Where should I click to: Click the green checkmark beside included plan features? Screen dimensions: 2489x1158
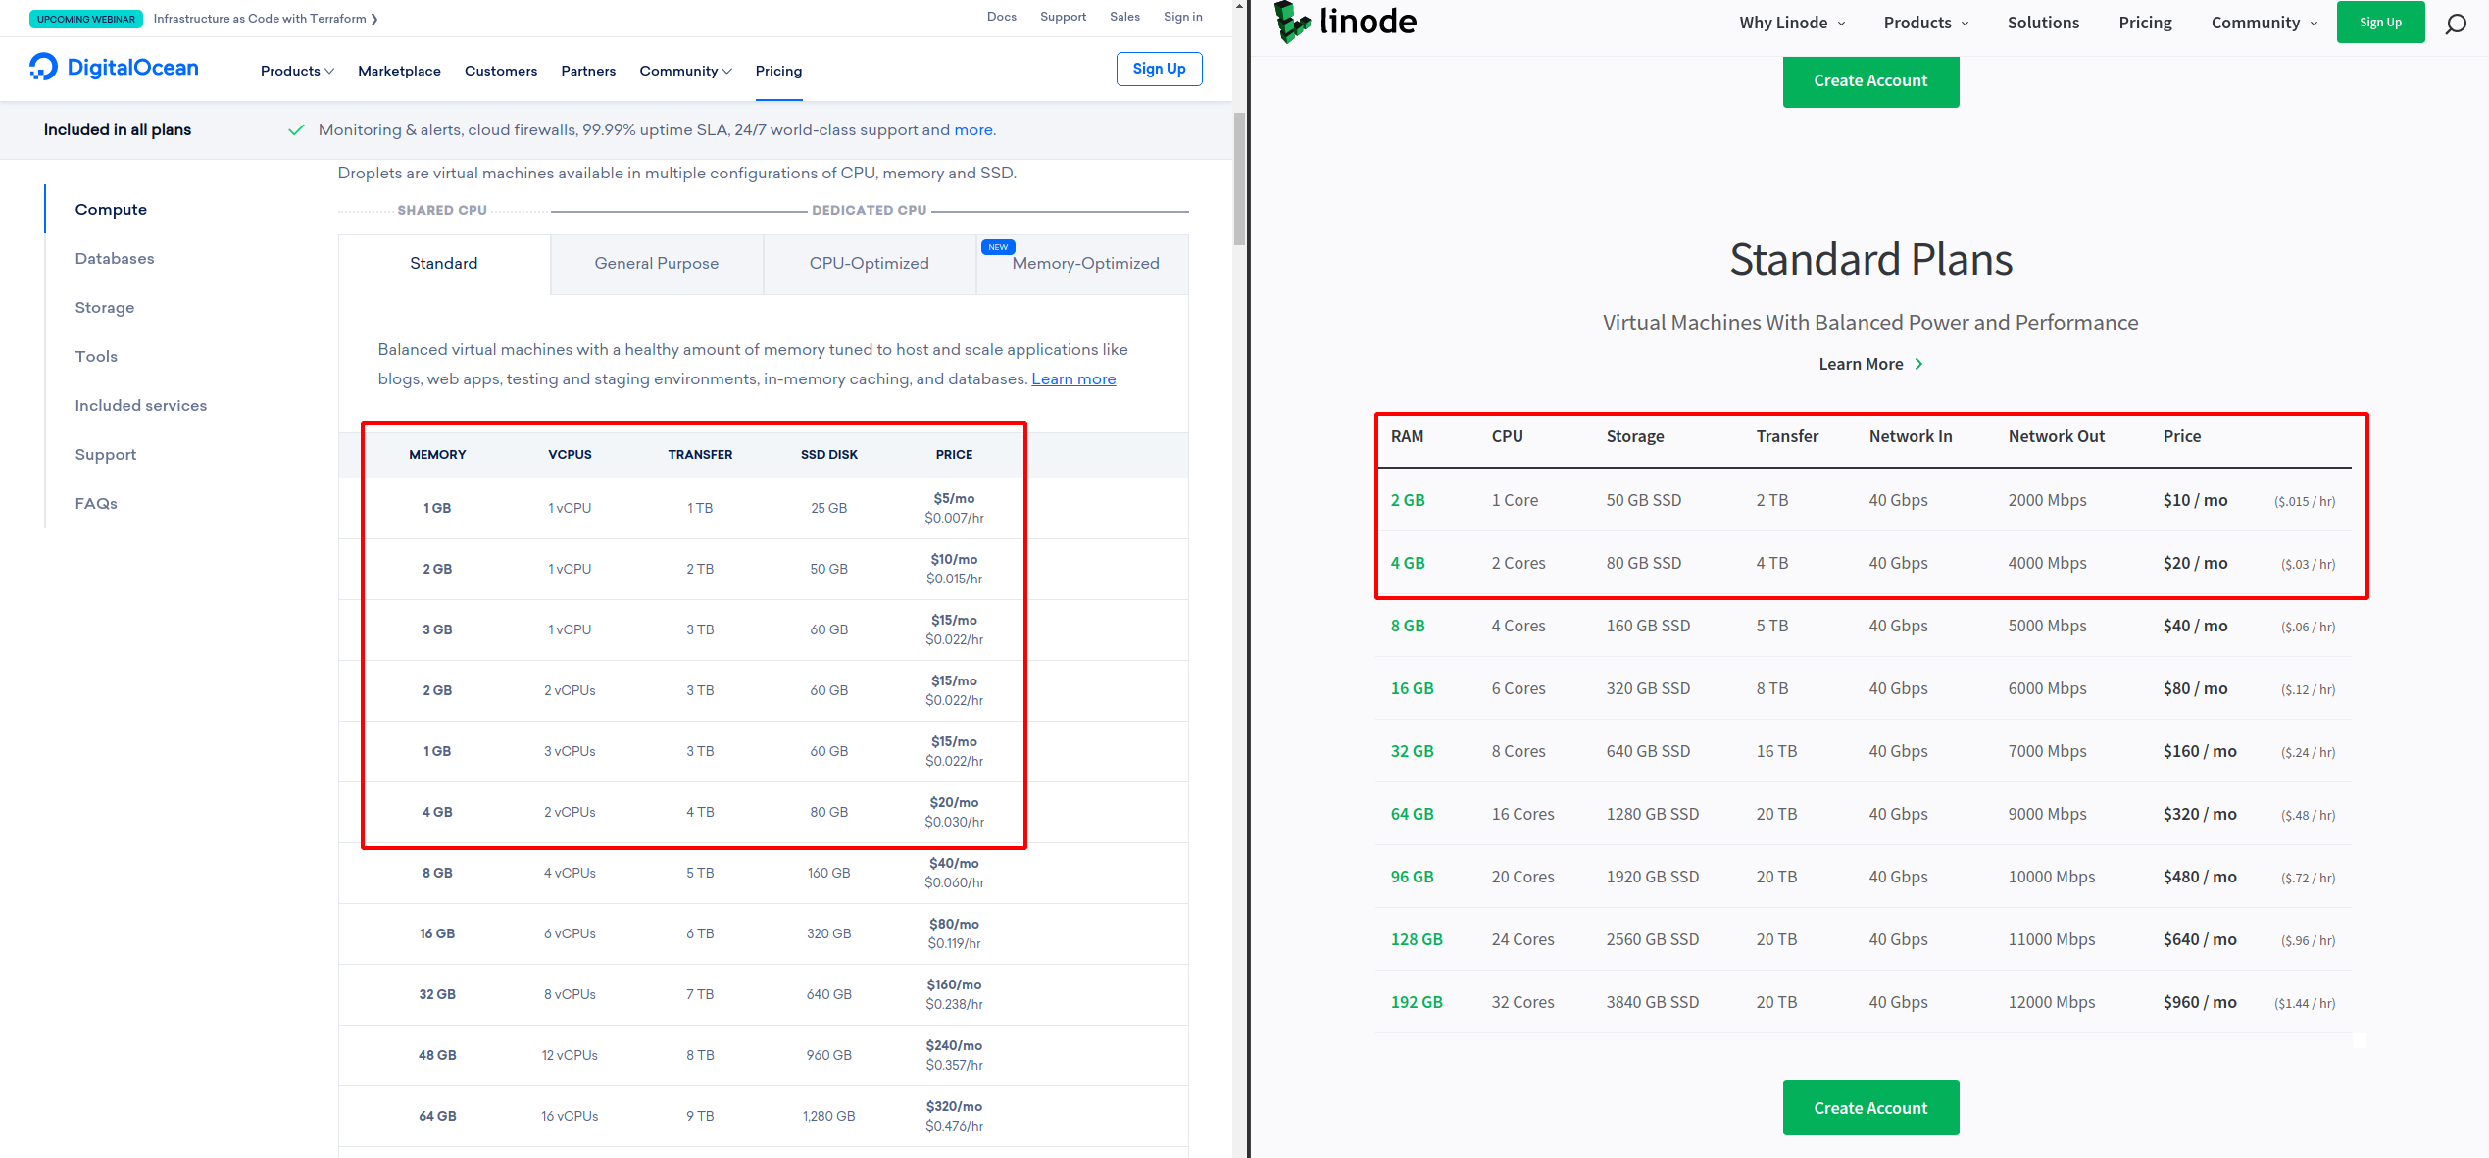coord(296,128)
